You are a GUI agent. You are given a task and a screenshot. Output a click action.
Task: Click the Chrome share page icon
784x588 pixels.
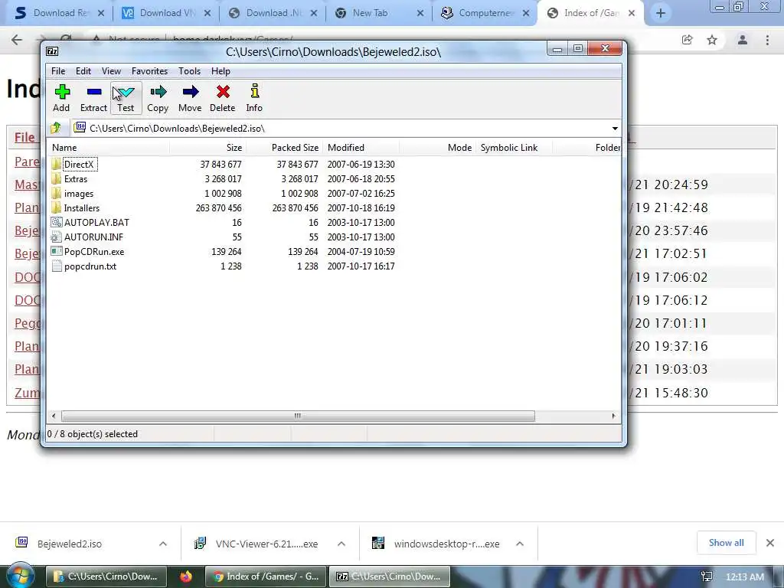[687, 40]
